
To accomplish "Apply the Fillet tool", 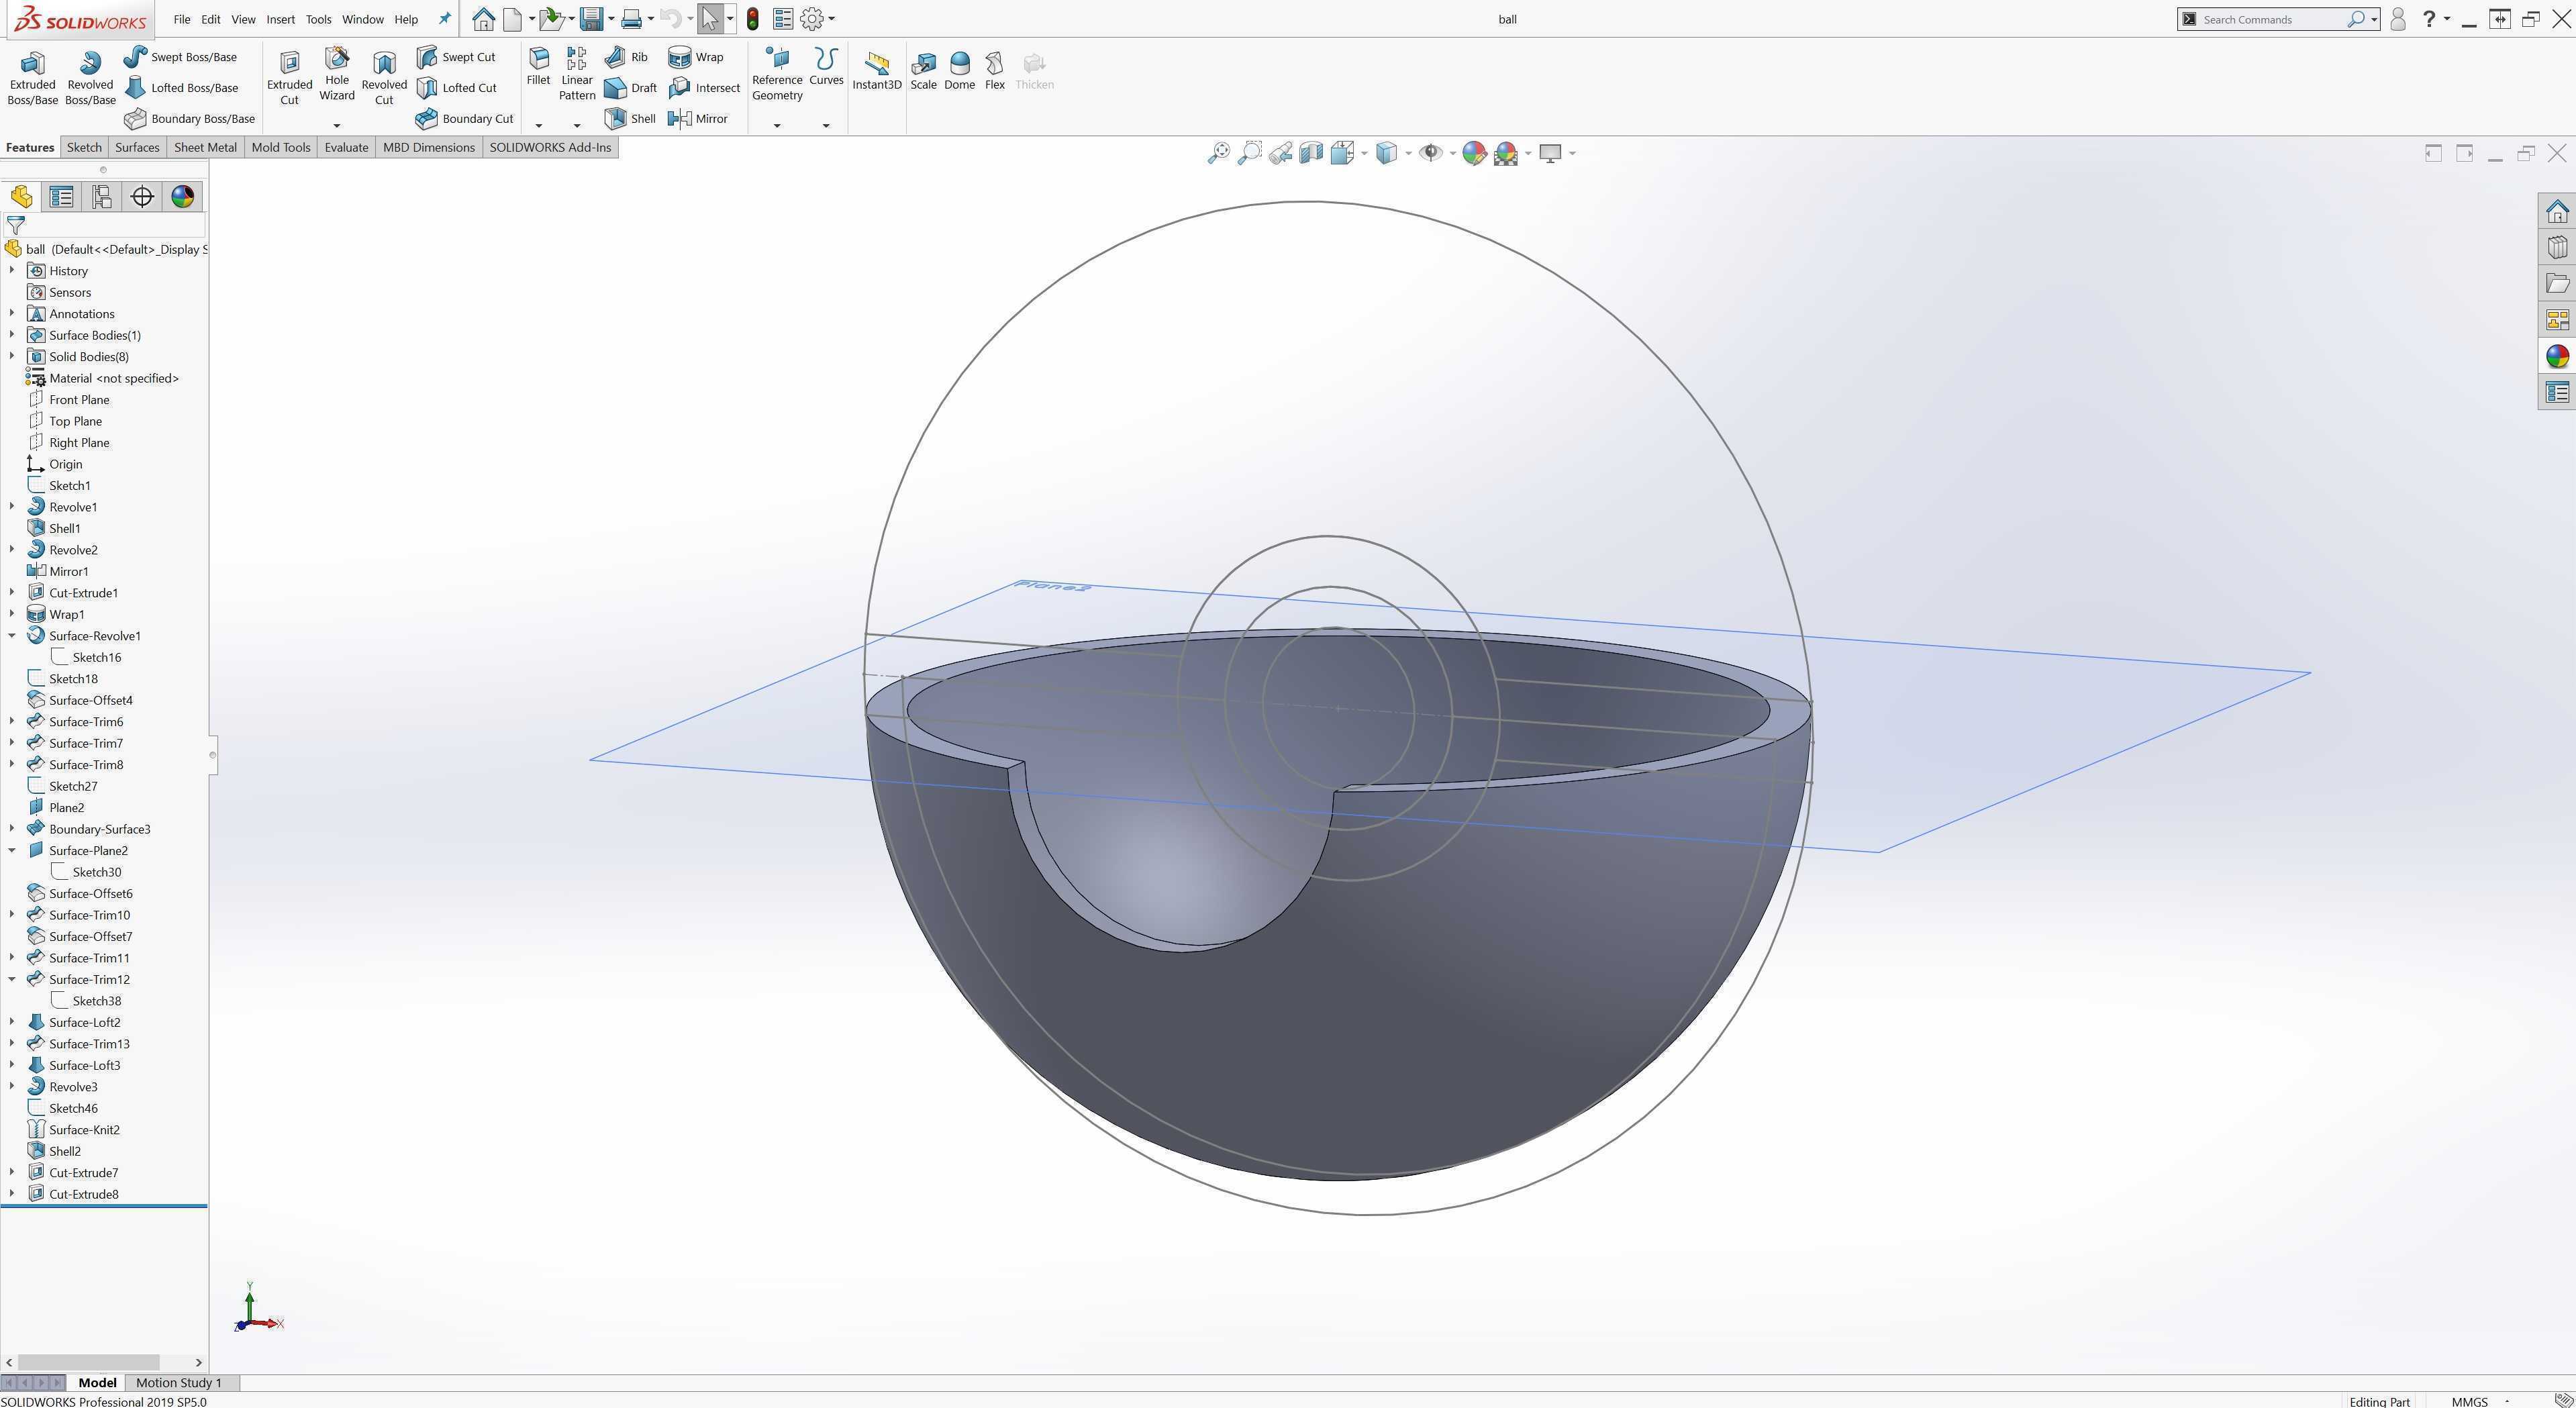I will [x=538, y=67].
